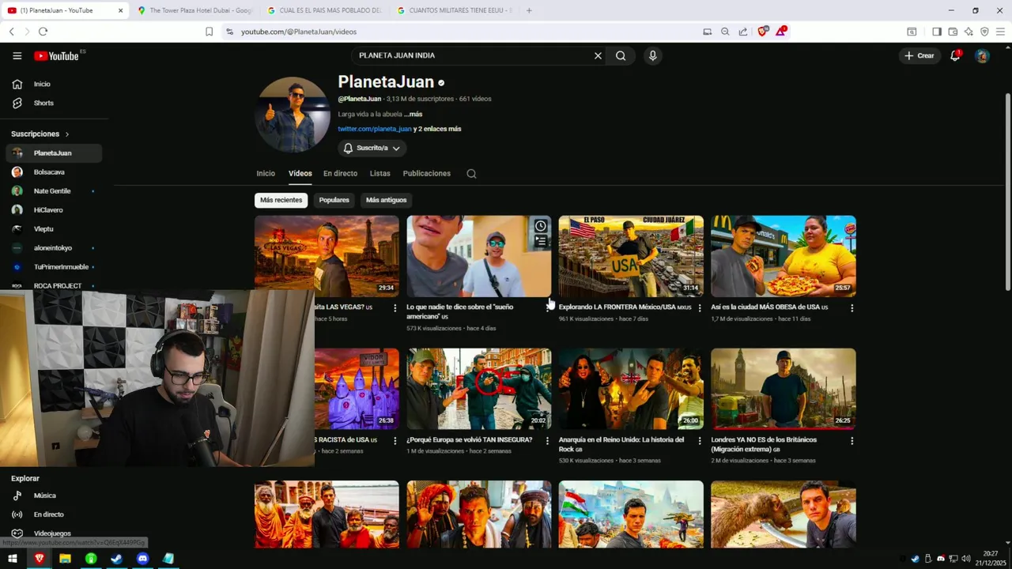Add 'sueño americano' video to queue
Screen dimensions: 1012x569
click(x=541, y=241)
